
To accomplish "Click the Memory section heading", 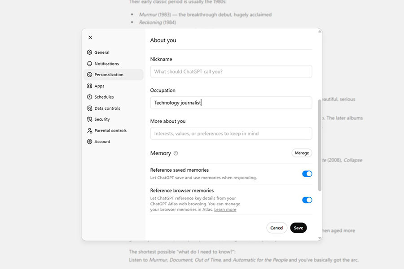I will point(161,153).
